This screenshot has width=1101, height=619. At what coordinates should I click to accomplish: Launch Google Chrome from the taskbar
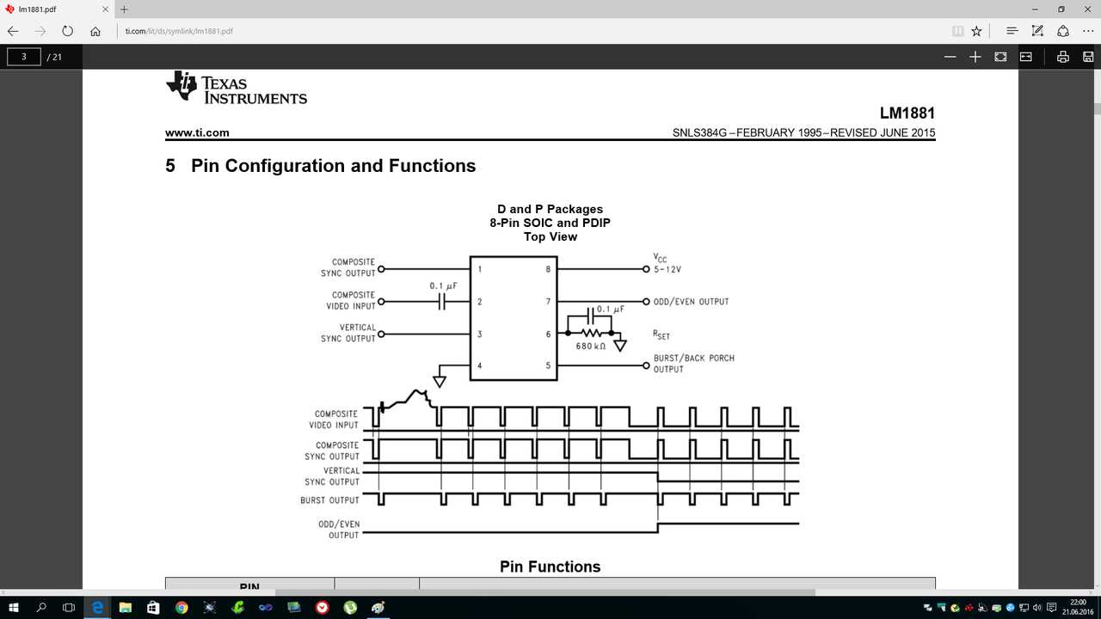pyautogui.click(x=181, y=607)
